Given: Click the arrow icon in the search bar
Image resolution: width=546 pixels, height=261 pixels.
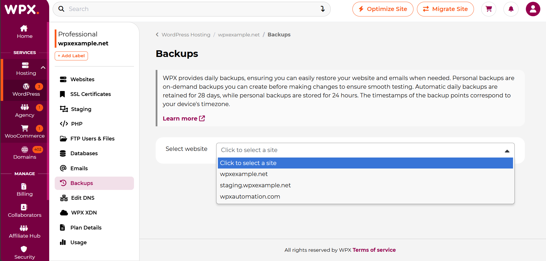Looking at the screenshot, I should point(323,9).
